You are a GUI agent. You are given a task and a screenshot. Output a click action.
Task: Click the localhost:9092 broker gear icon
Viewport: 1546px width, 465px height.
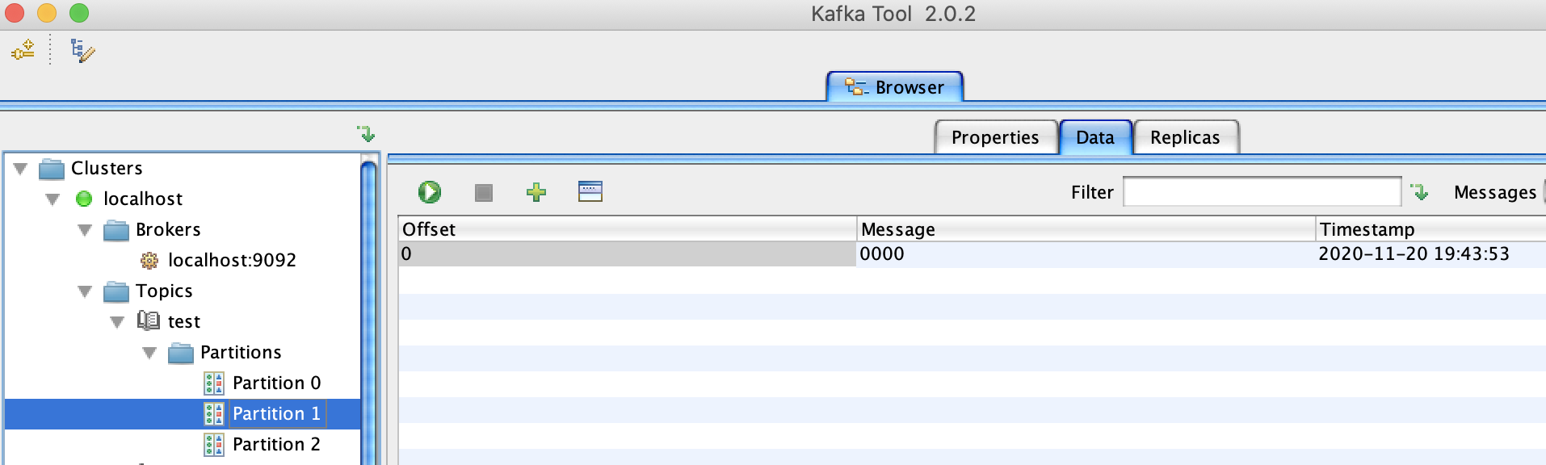click(149, 260)
